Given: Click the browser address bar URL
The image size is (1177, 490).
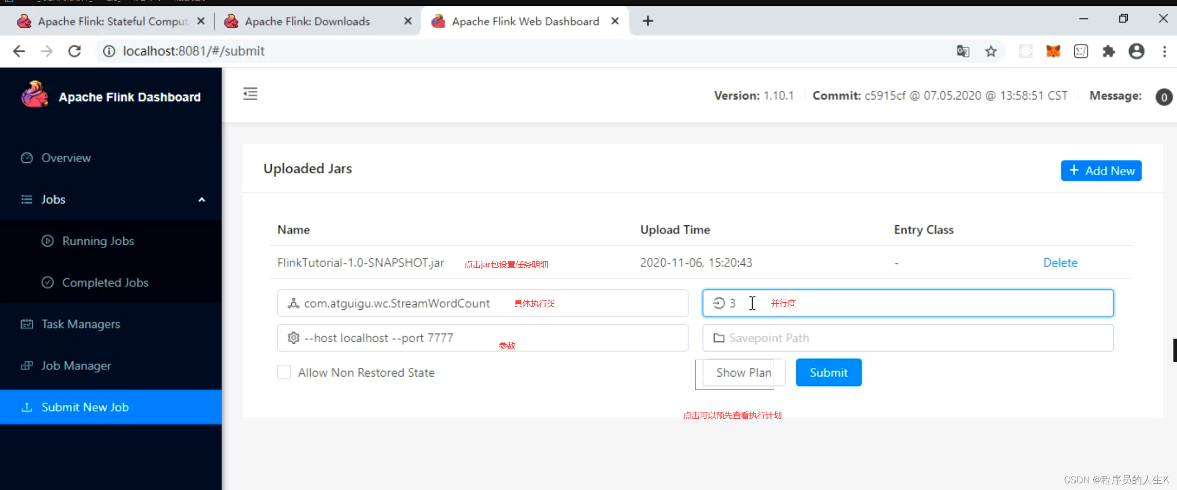Looking at the screenshot, I should click(194, 51).
